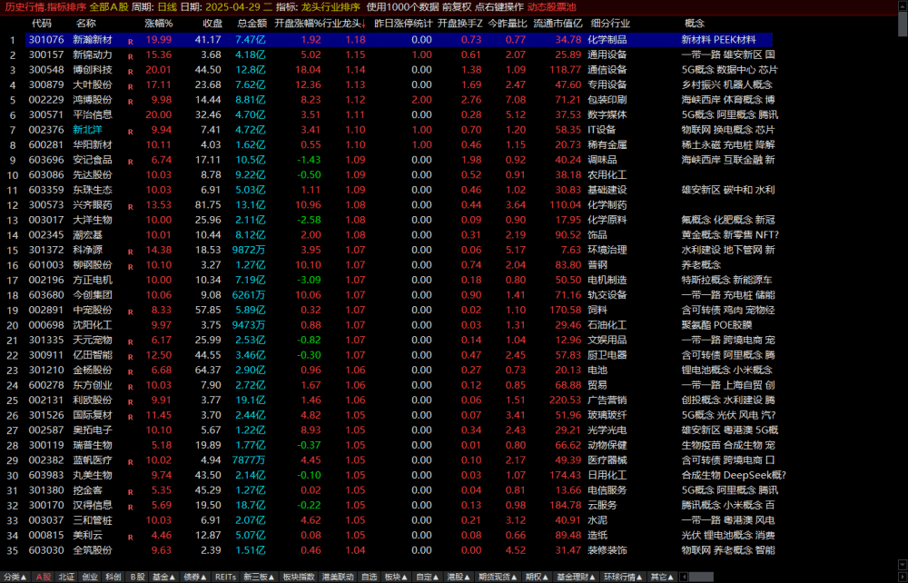Click the R marker beside 大叶股份
Viewport: 908px width, 583px height.
pos(130,87)
